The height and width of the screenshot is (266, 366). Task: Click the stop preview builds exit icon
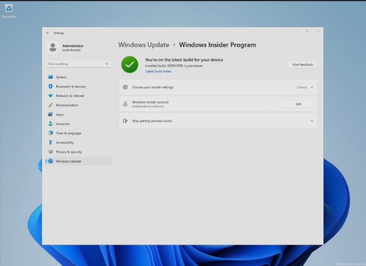[125, 121]
